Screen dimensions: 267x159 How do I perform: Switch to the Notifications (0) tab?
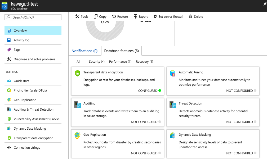(x=84, y=51)
